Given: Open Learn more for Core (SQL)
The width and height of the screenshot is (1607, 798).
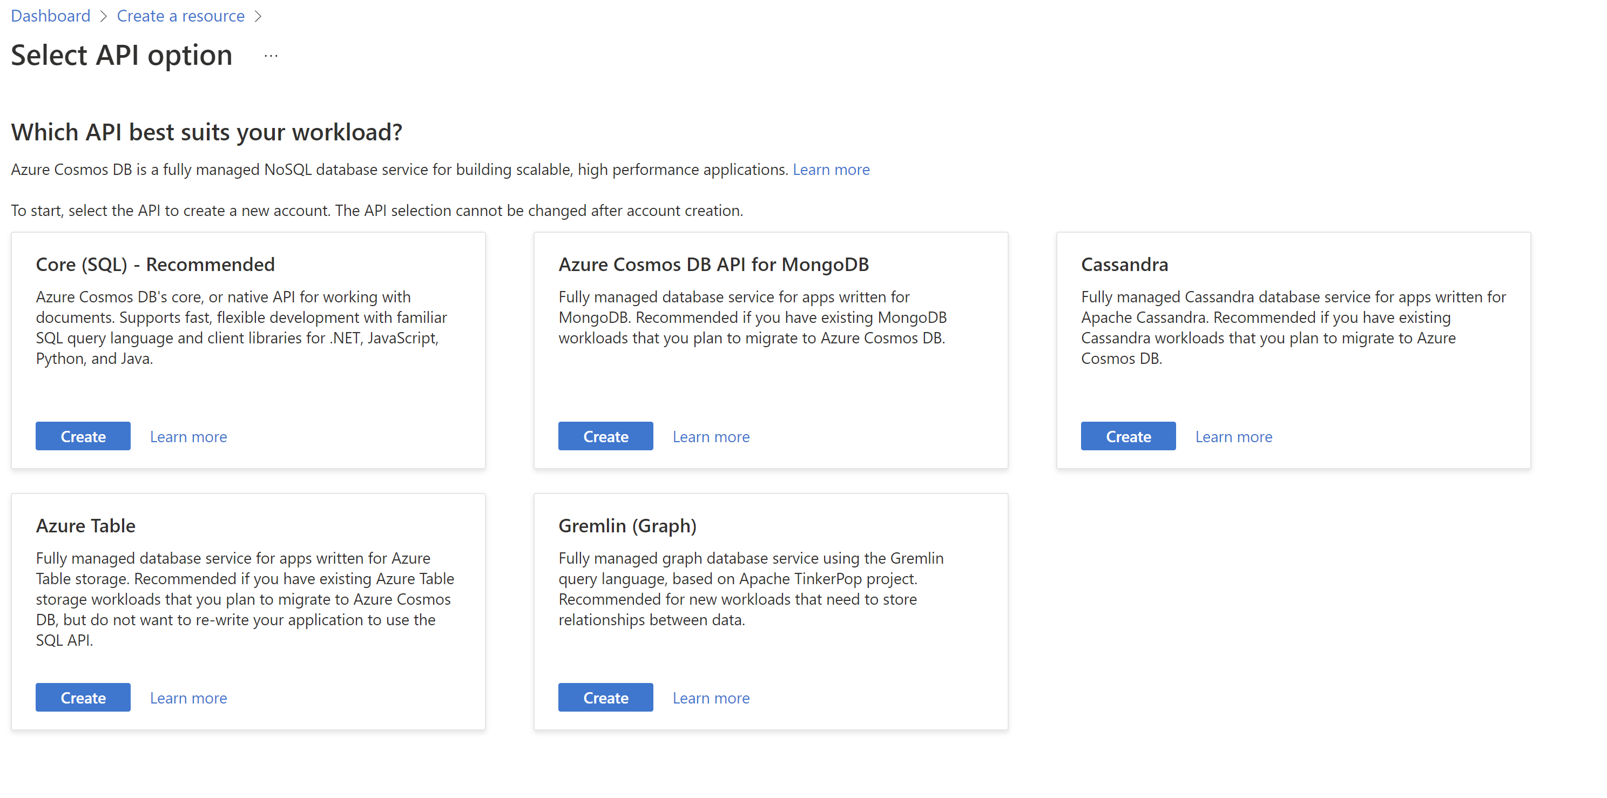Looking at the screenshot, I should pos(188,437).
